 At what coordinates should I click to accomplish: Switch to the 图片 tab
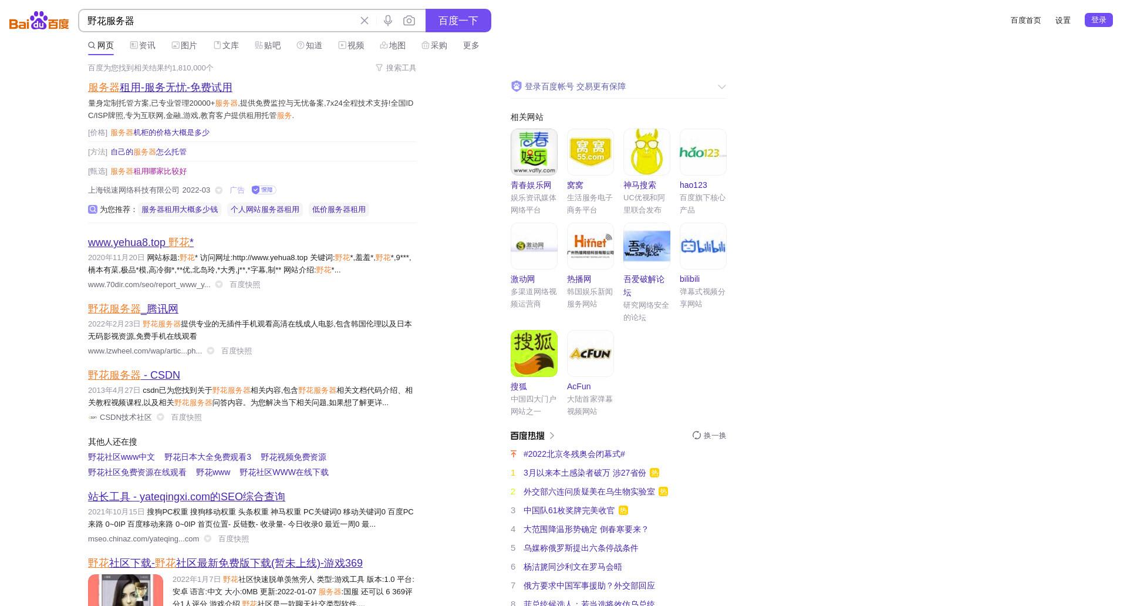click(x=184, y=45)
